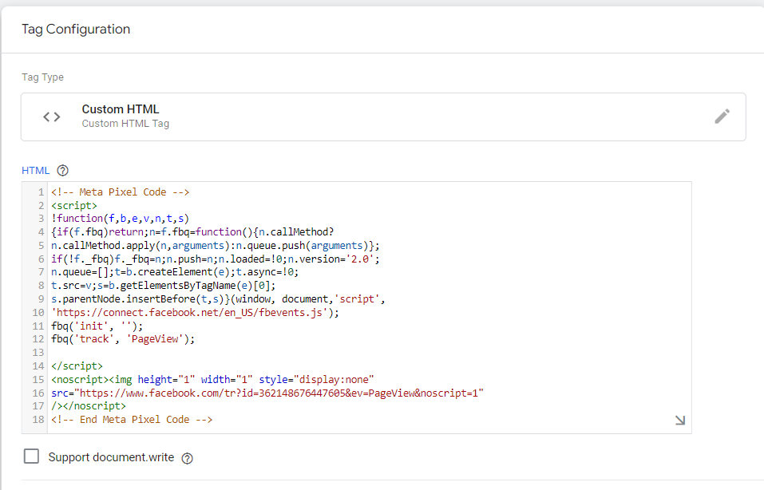764x490 pixels.
Task: Click the Custom HTML Tag subtitle
Action: pos(125,124)
